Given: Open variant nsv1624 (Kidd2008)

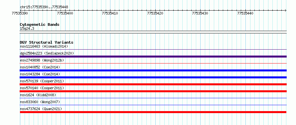Looking at the screenshot, I should pyautogui.click(x=38, y=95).
